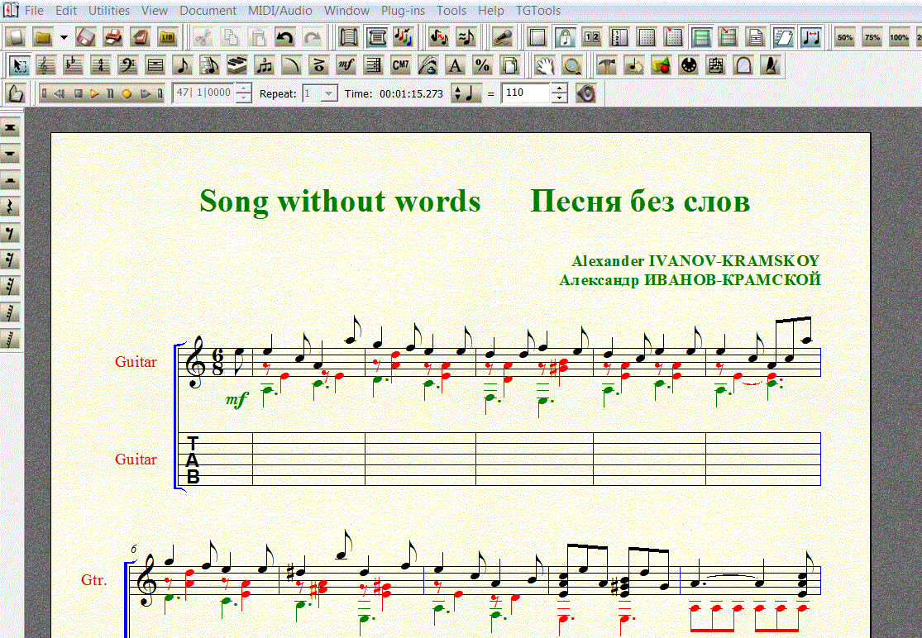Select the Selection tool in the main palette

pyautogui.click(x=19, y=65)
